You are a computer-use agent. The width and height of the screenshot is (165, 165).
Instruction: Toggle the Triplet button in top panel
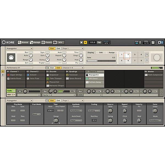pyautogui.click(x=48, y=63)
